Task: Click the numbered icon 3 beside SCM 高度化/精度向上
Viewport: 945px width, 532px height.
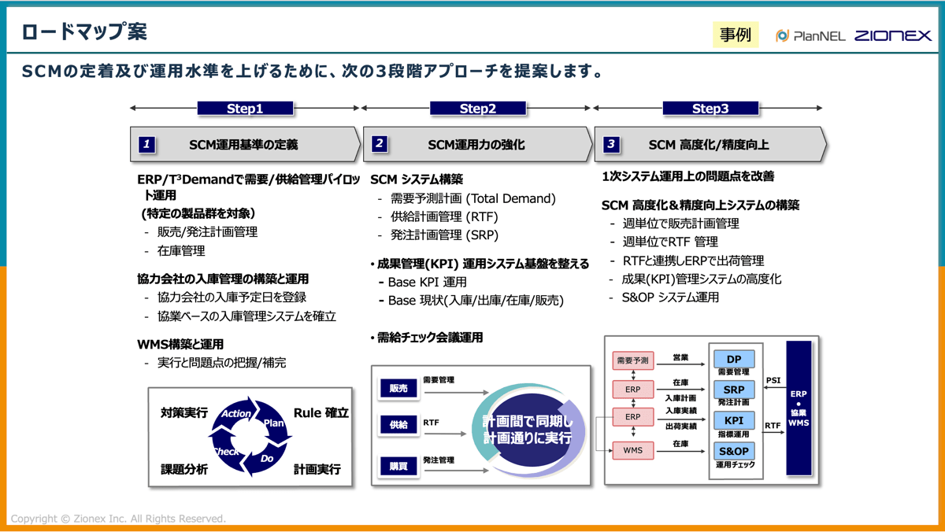Action: (611, 144)
